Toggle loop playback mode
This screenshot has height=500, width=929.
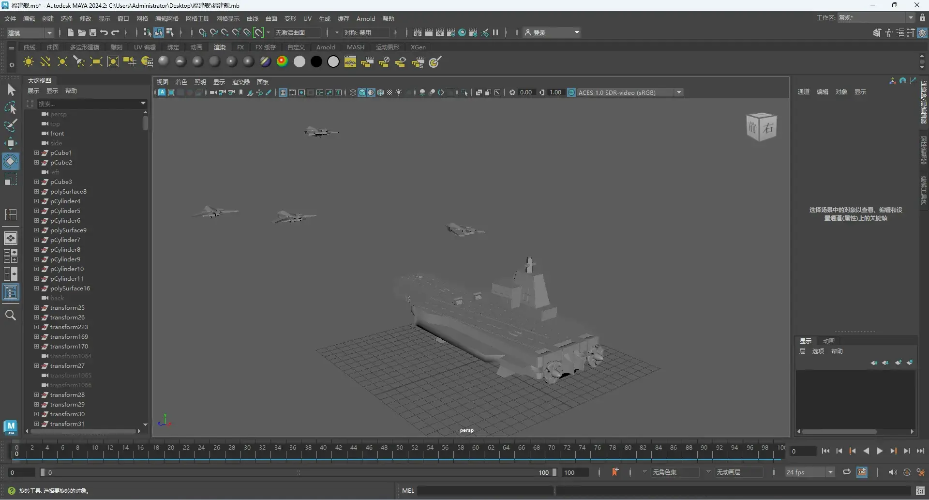846,472
